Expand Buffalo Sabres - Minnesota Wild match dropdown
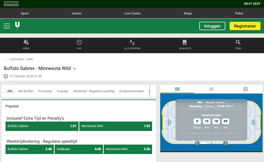 [x=75, y=68]
